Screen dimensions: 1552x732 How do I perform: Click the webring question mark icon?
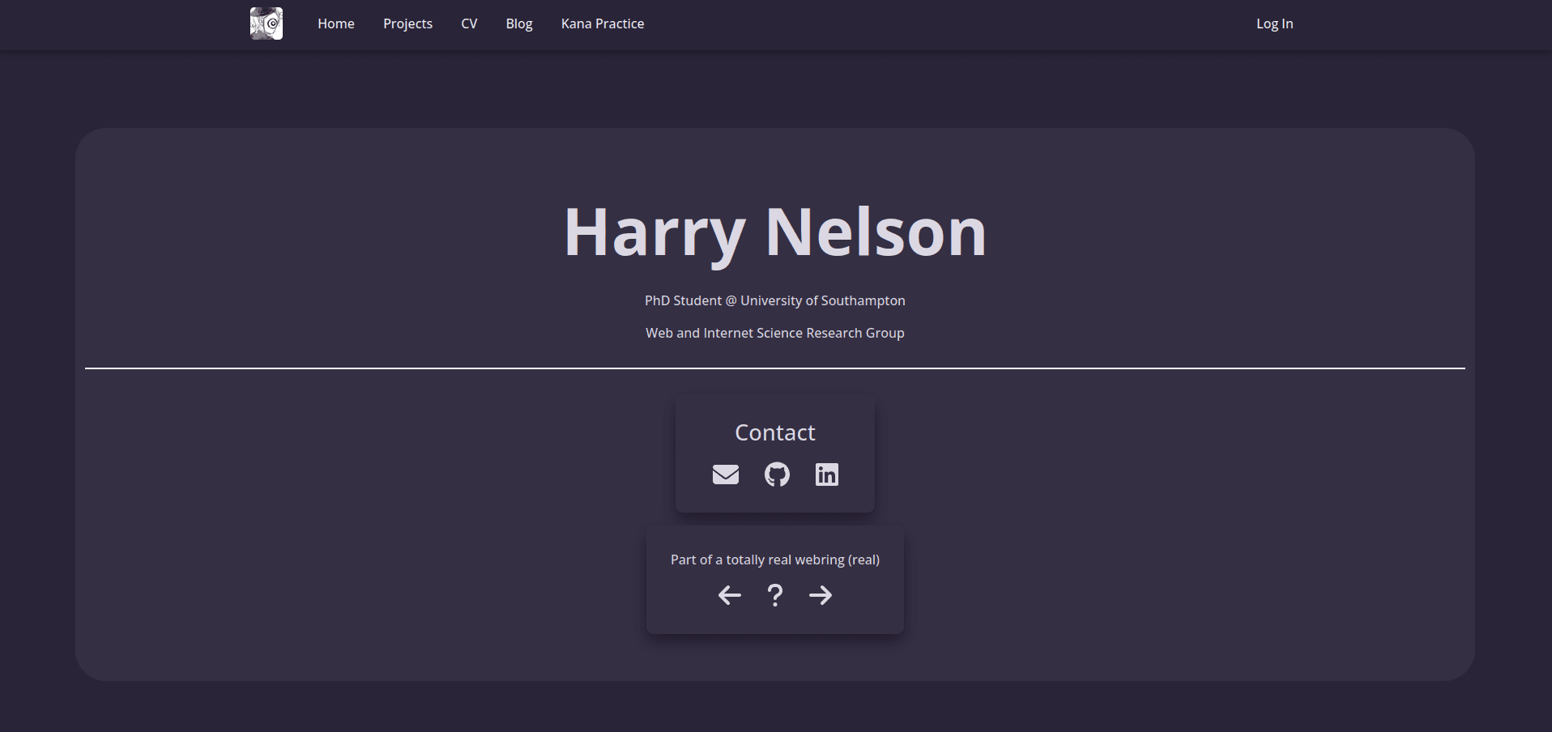[775, 595]
